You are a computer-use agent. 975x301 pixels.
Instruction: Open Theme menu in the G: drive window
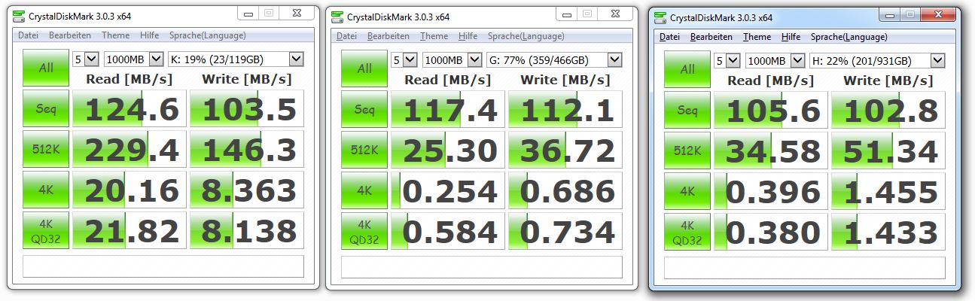click(x=434, y=35)
